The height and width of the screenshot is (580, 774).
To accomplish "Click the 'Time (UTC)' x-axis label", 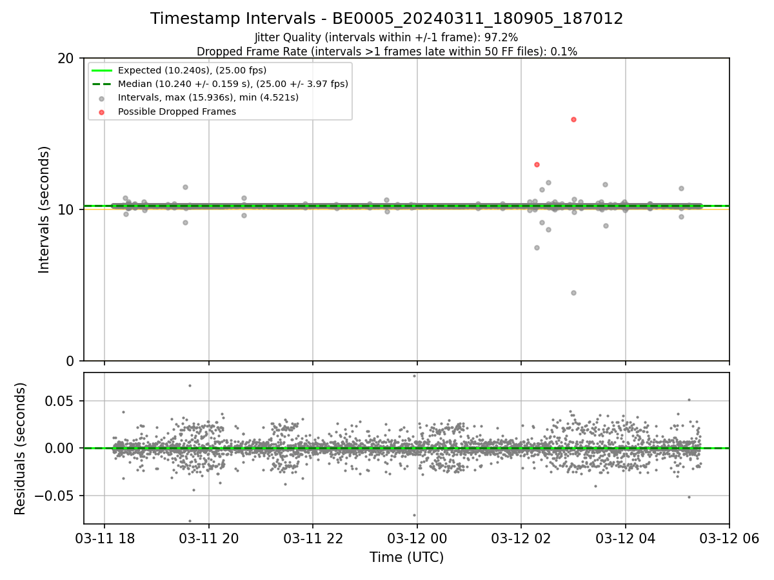I will coord(406,557).
